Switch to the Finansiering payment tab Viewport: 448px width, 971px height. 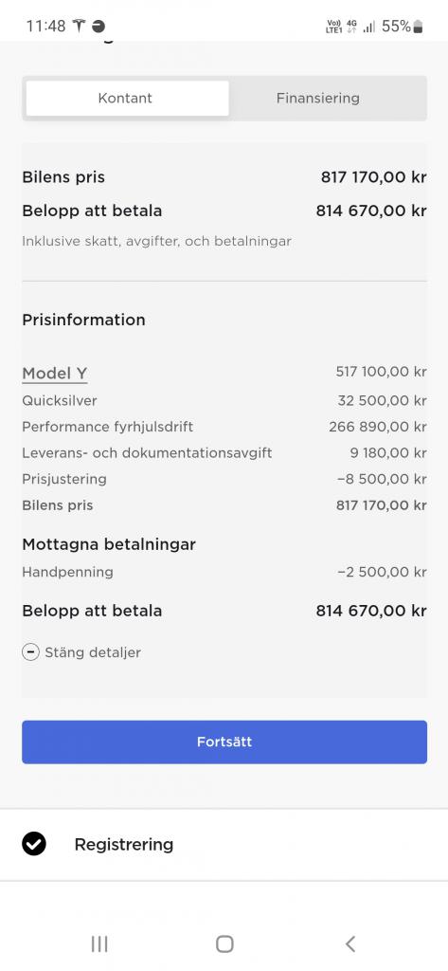coord(318,98)
